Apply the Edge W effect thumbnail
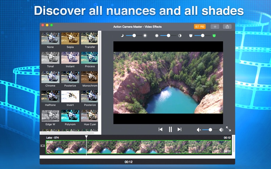271x169 pixels. (x=50, y=116)
